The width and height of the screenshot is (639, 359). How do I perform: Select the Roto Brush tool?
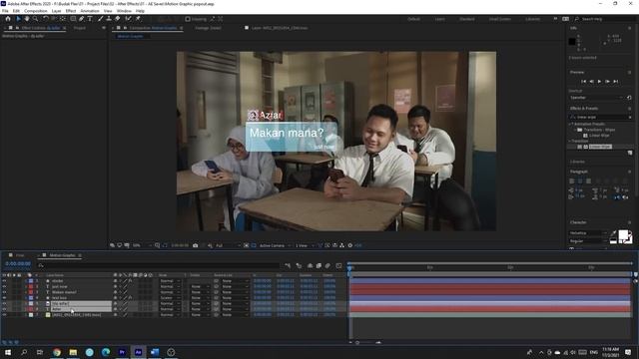point(129,19)
